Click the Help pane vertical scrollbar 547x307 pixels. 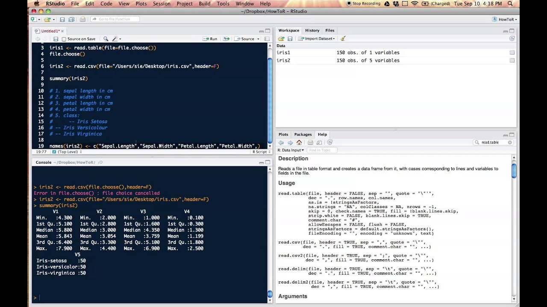[514, 171]
